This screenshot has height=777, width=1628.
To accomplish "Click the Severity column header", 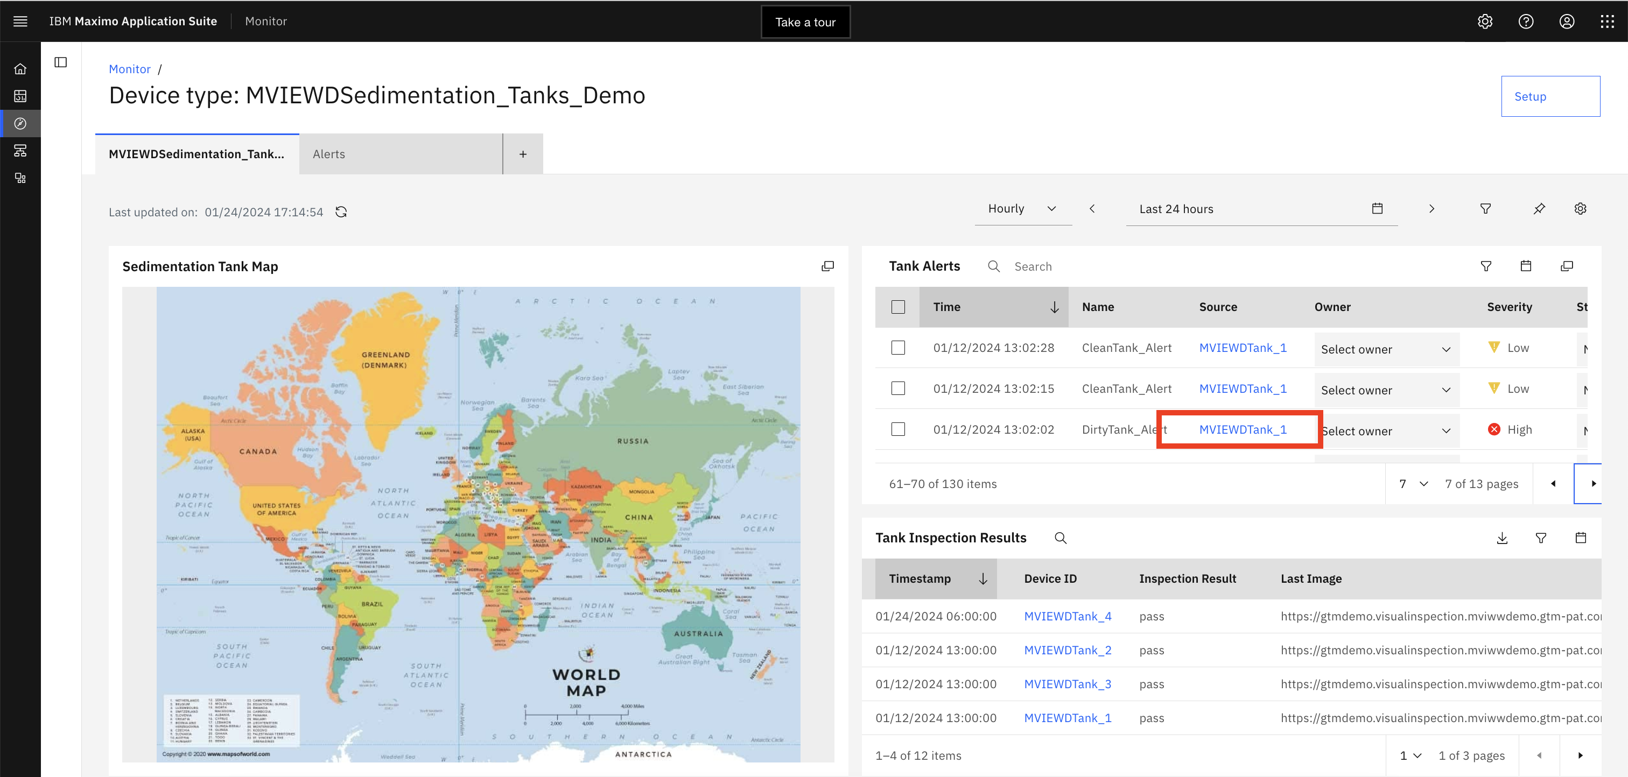I will (x=1509, y=307).
